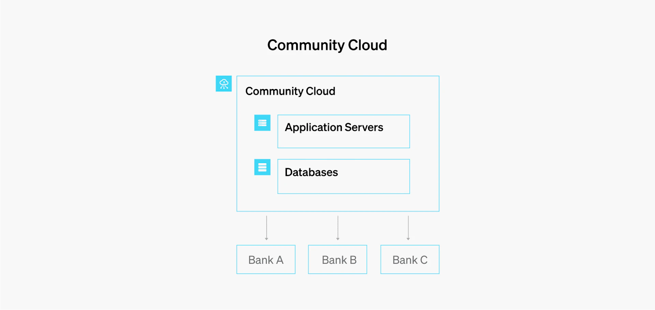Screen dimensions: 655x310
Task: Click the Bank A box
Action: pyautogui.click(x=266, y=260)
